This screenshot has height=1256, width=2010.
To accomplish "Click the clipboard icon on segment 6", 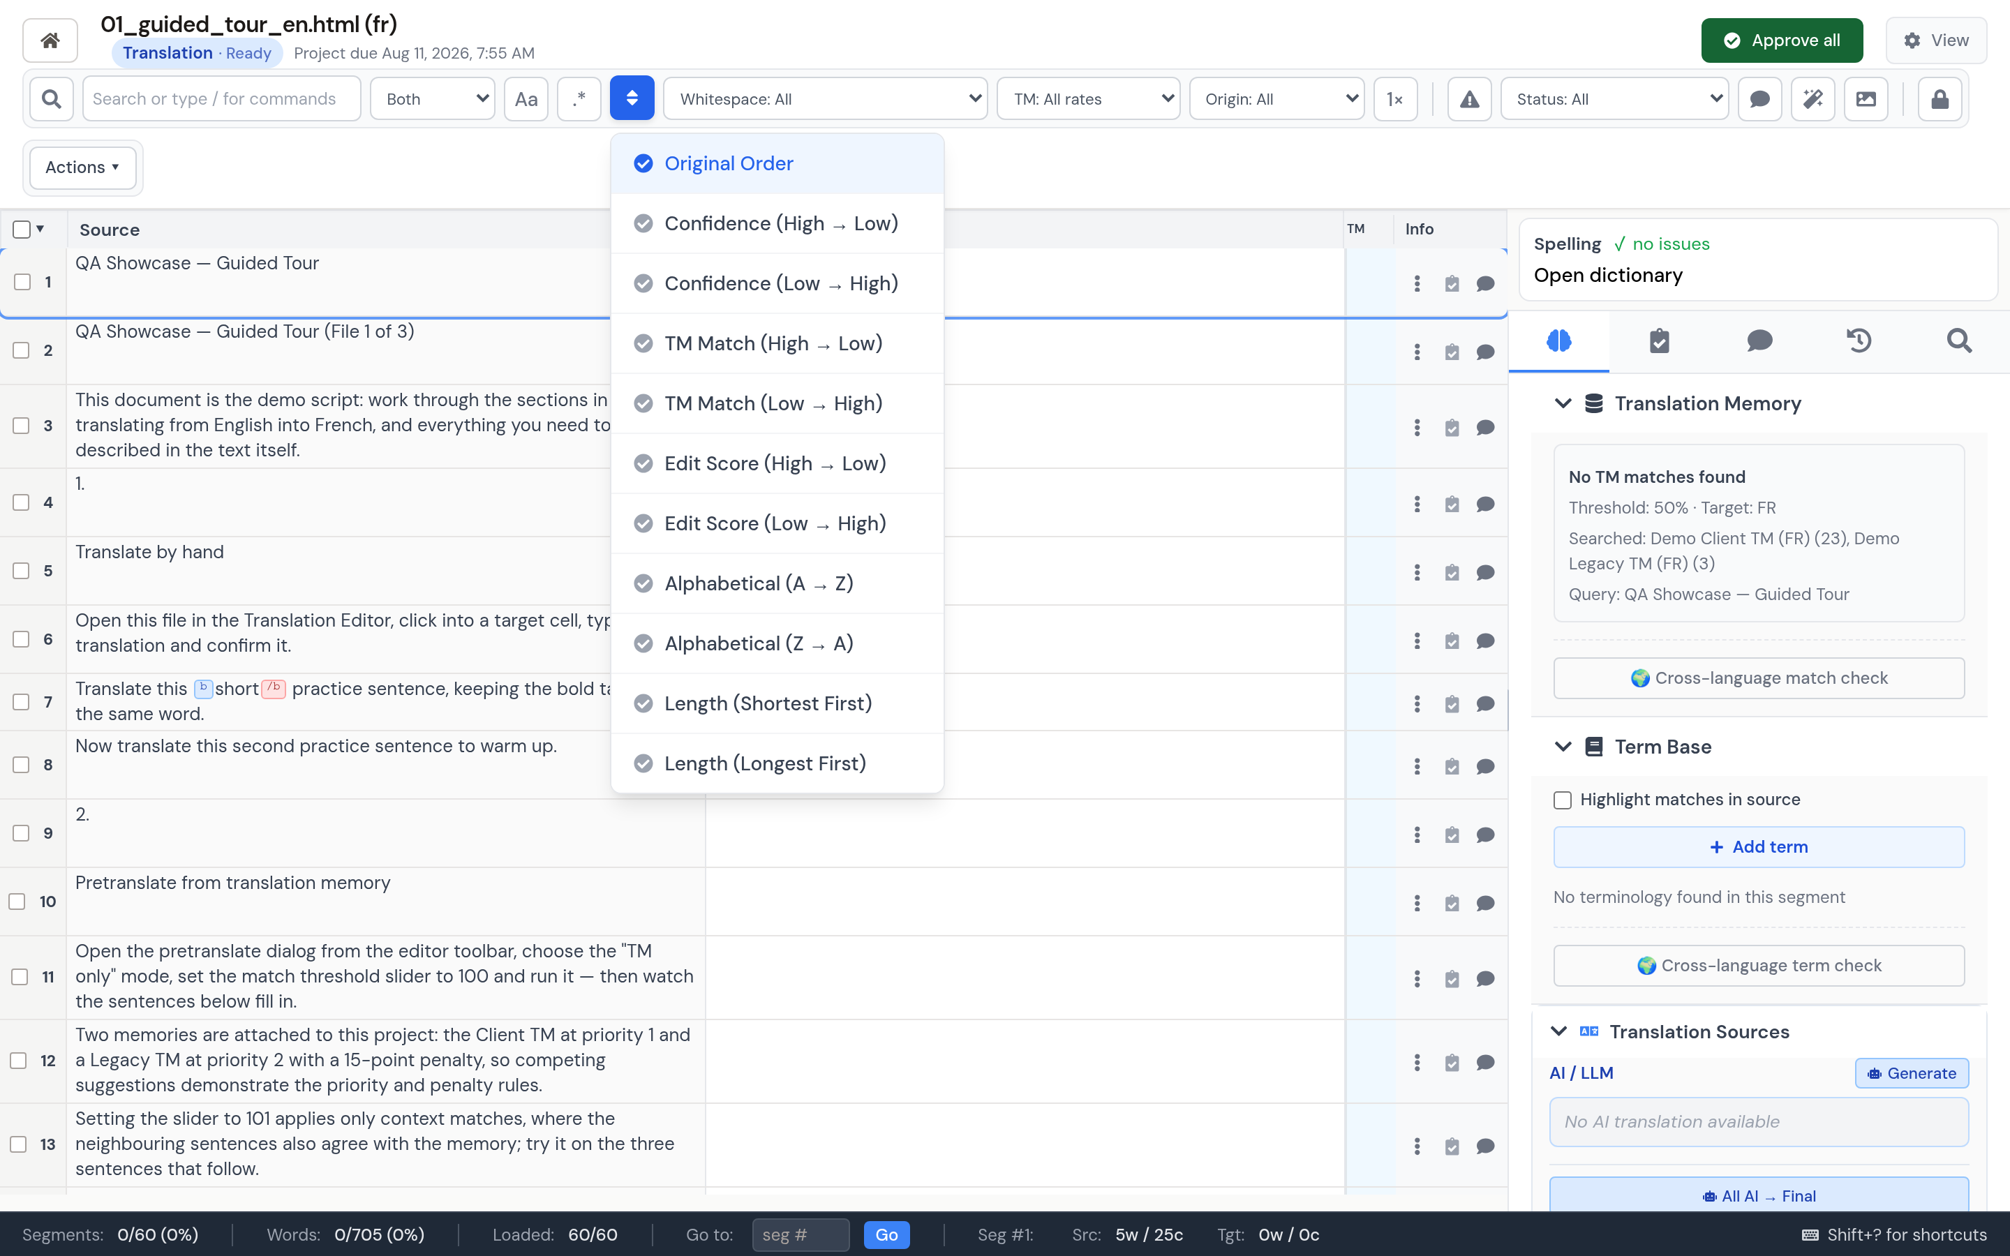I will pos(1452,641).
